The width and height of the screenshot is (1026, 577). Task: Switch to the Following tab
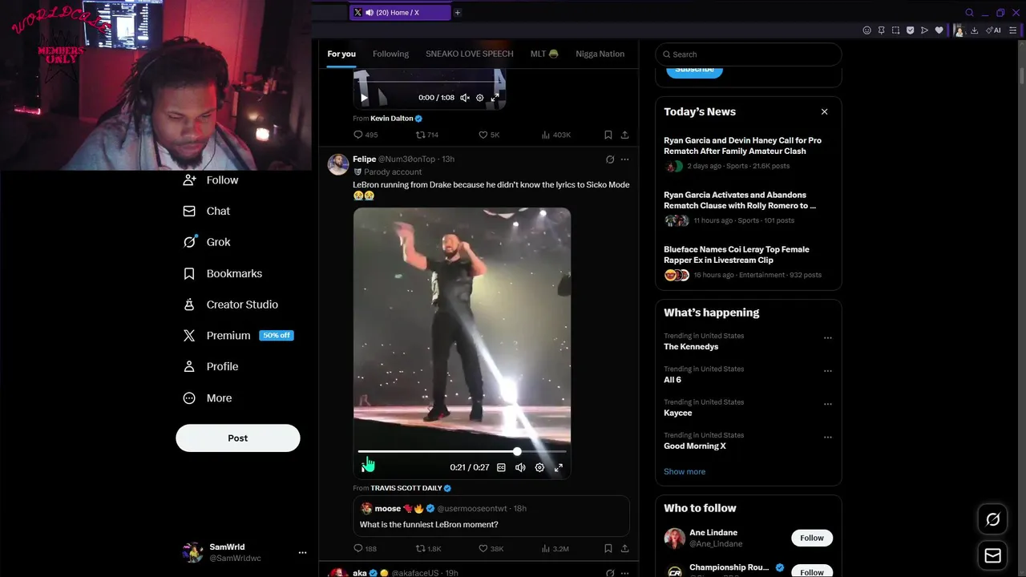(x=390, y=54)
